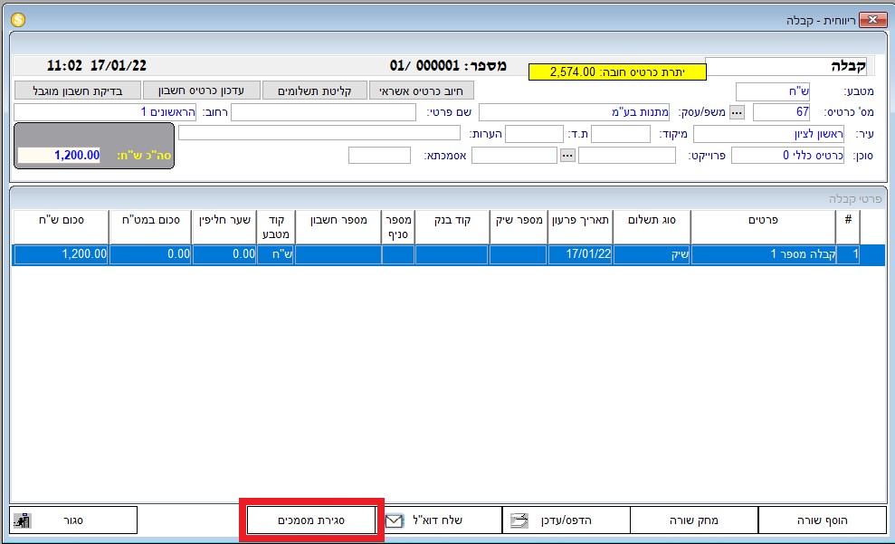Click the סגירת מסמכים button
The image size is (895, 544).
click(311, 520)
